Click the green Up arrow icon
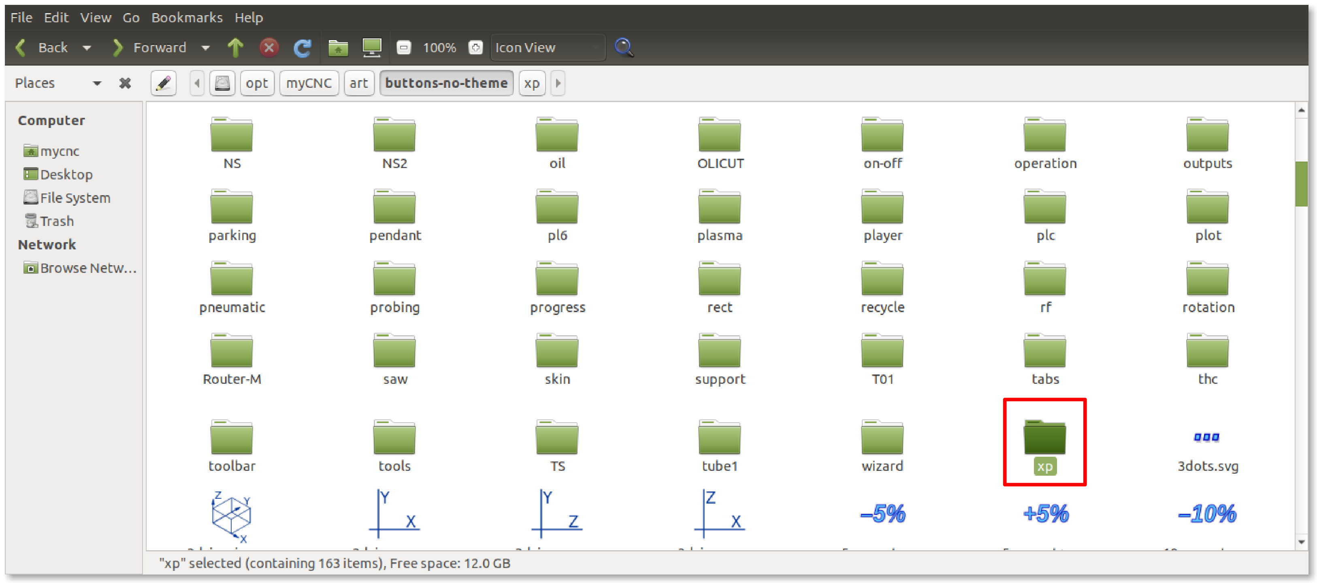 [235, 47]
